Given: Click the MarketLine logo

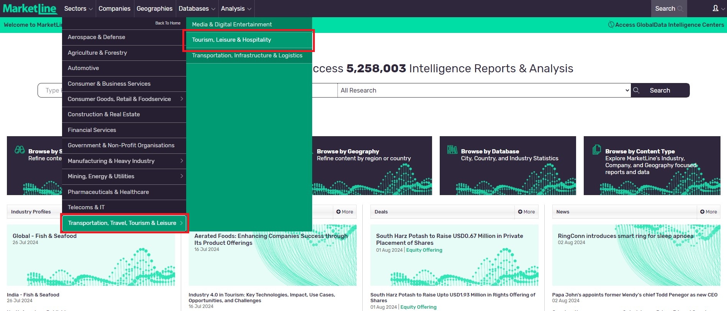Looking at the screenshot, I should tap(29, 8).
